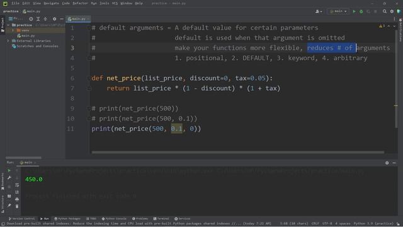Go to previous highlighted error arrow
The height and width of the screenshot is (227, 403).
[389, 26]
